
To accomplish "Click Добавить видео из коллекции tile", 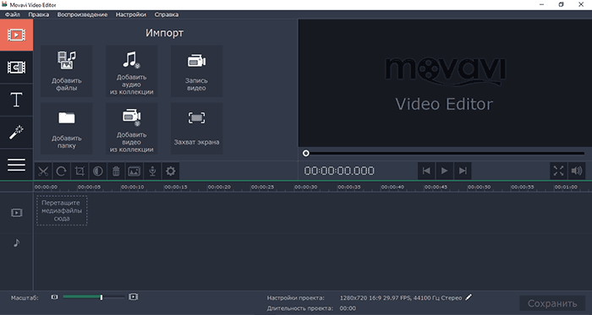I will 131,129.
